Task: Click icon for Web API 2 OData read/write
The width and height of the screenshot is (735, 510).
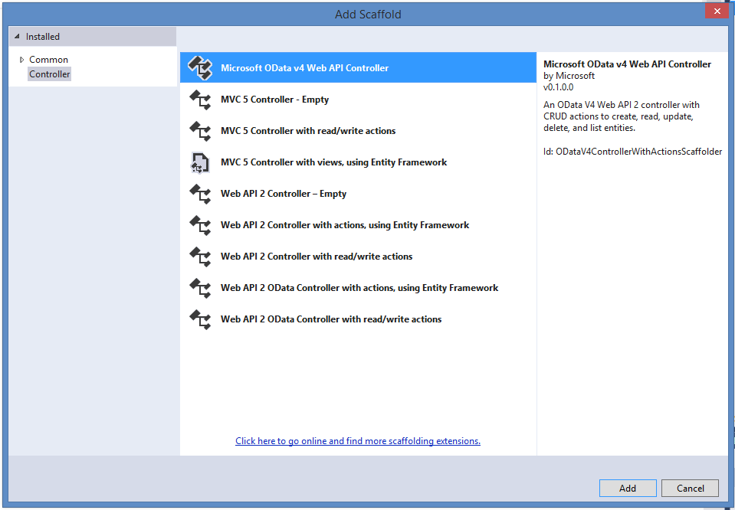Action: 200,319
